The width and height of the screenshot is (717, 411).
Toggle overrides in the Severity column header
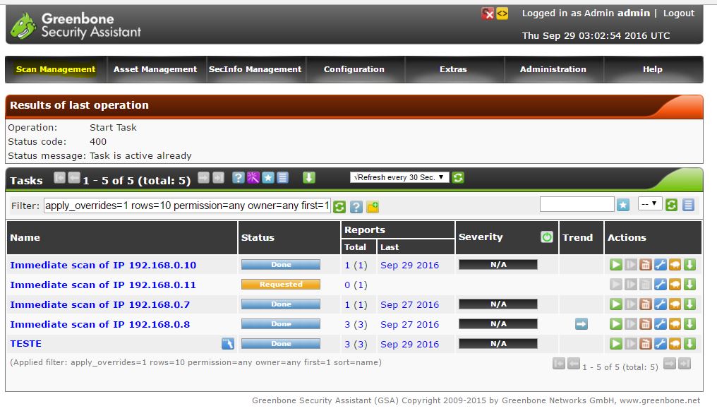coord(547,237)
